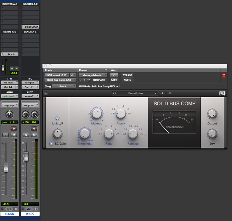Image resolution: width=232 pixels, height=221 pixels.
Task: Click previous preset arrow beside Drum Pusher
Action: coord(113,93)
